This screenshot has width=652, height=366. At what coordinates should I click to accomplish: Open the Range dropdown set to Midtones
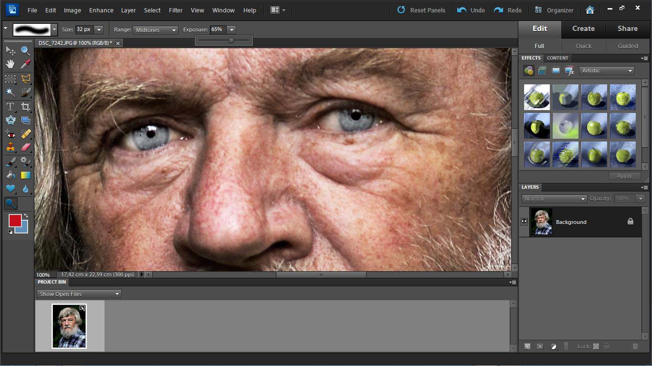coord(155,30)
